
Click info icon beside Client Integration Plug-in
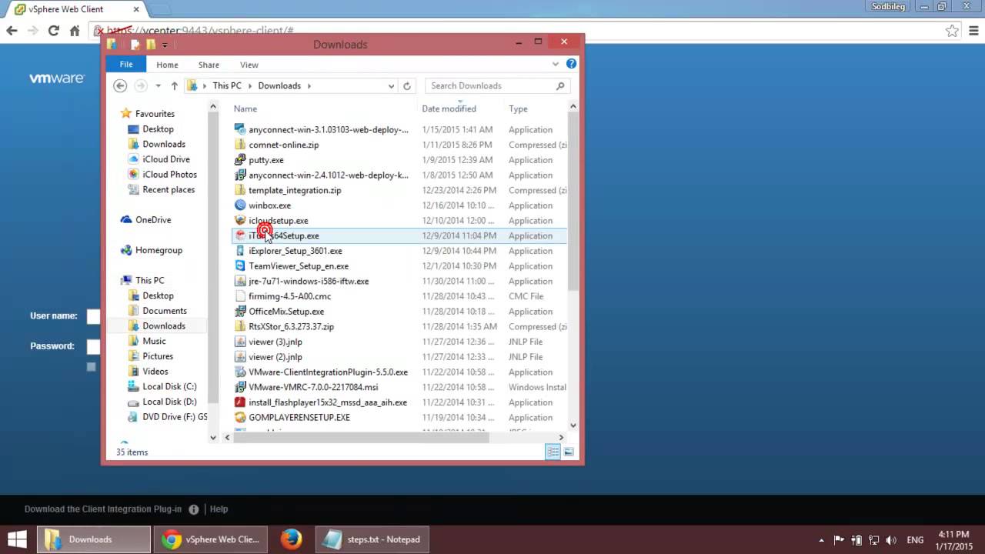pos(193,509)
